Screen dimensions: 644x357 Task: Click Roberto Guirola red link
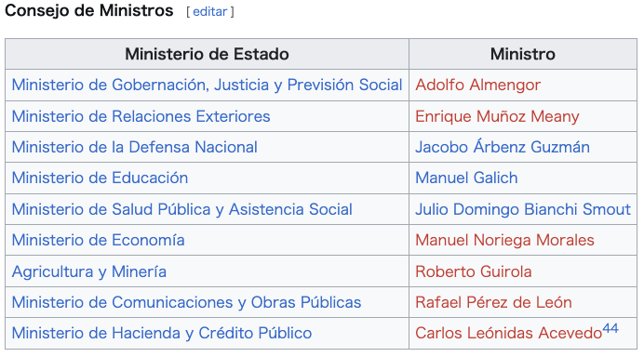[x=474, y=271]
